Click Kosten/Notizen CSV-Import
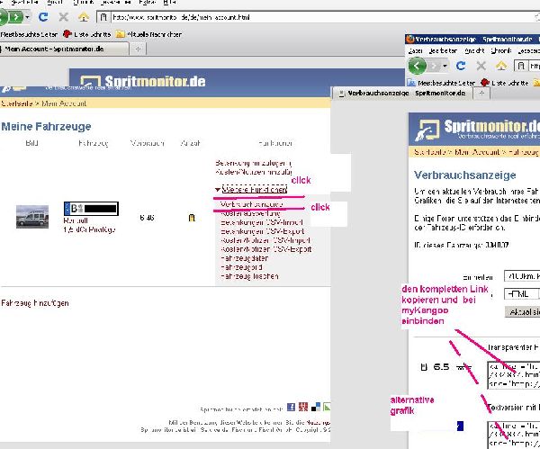The image size is (540, 449). (265, 240)
